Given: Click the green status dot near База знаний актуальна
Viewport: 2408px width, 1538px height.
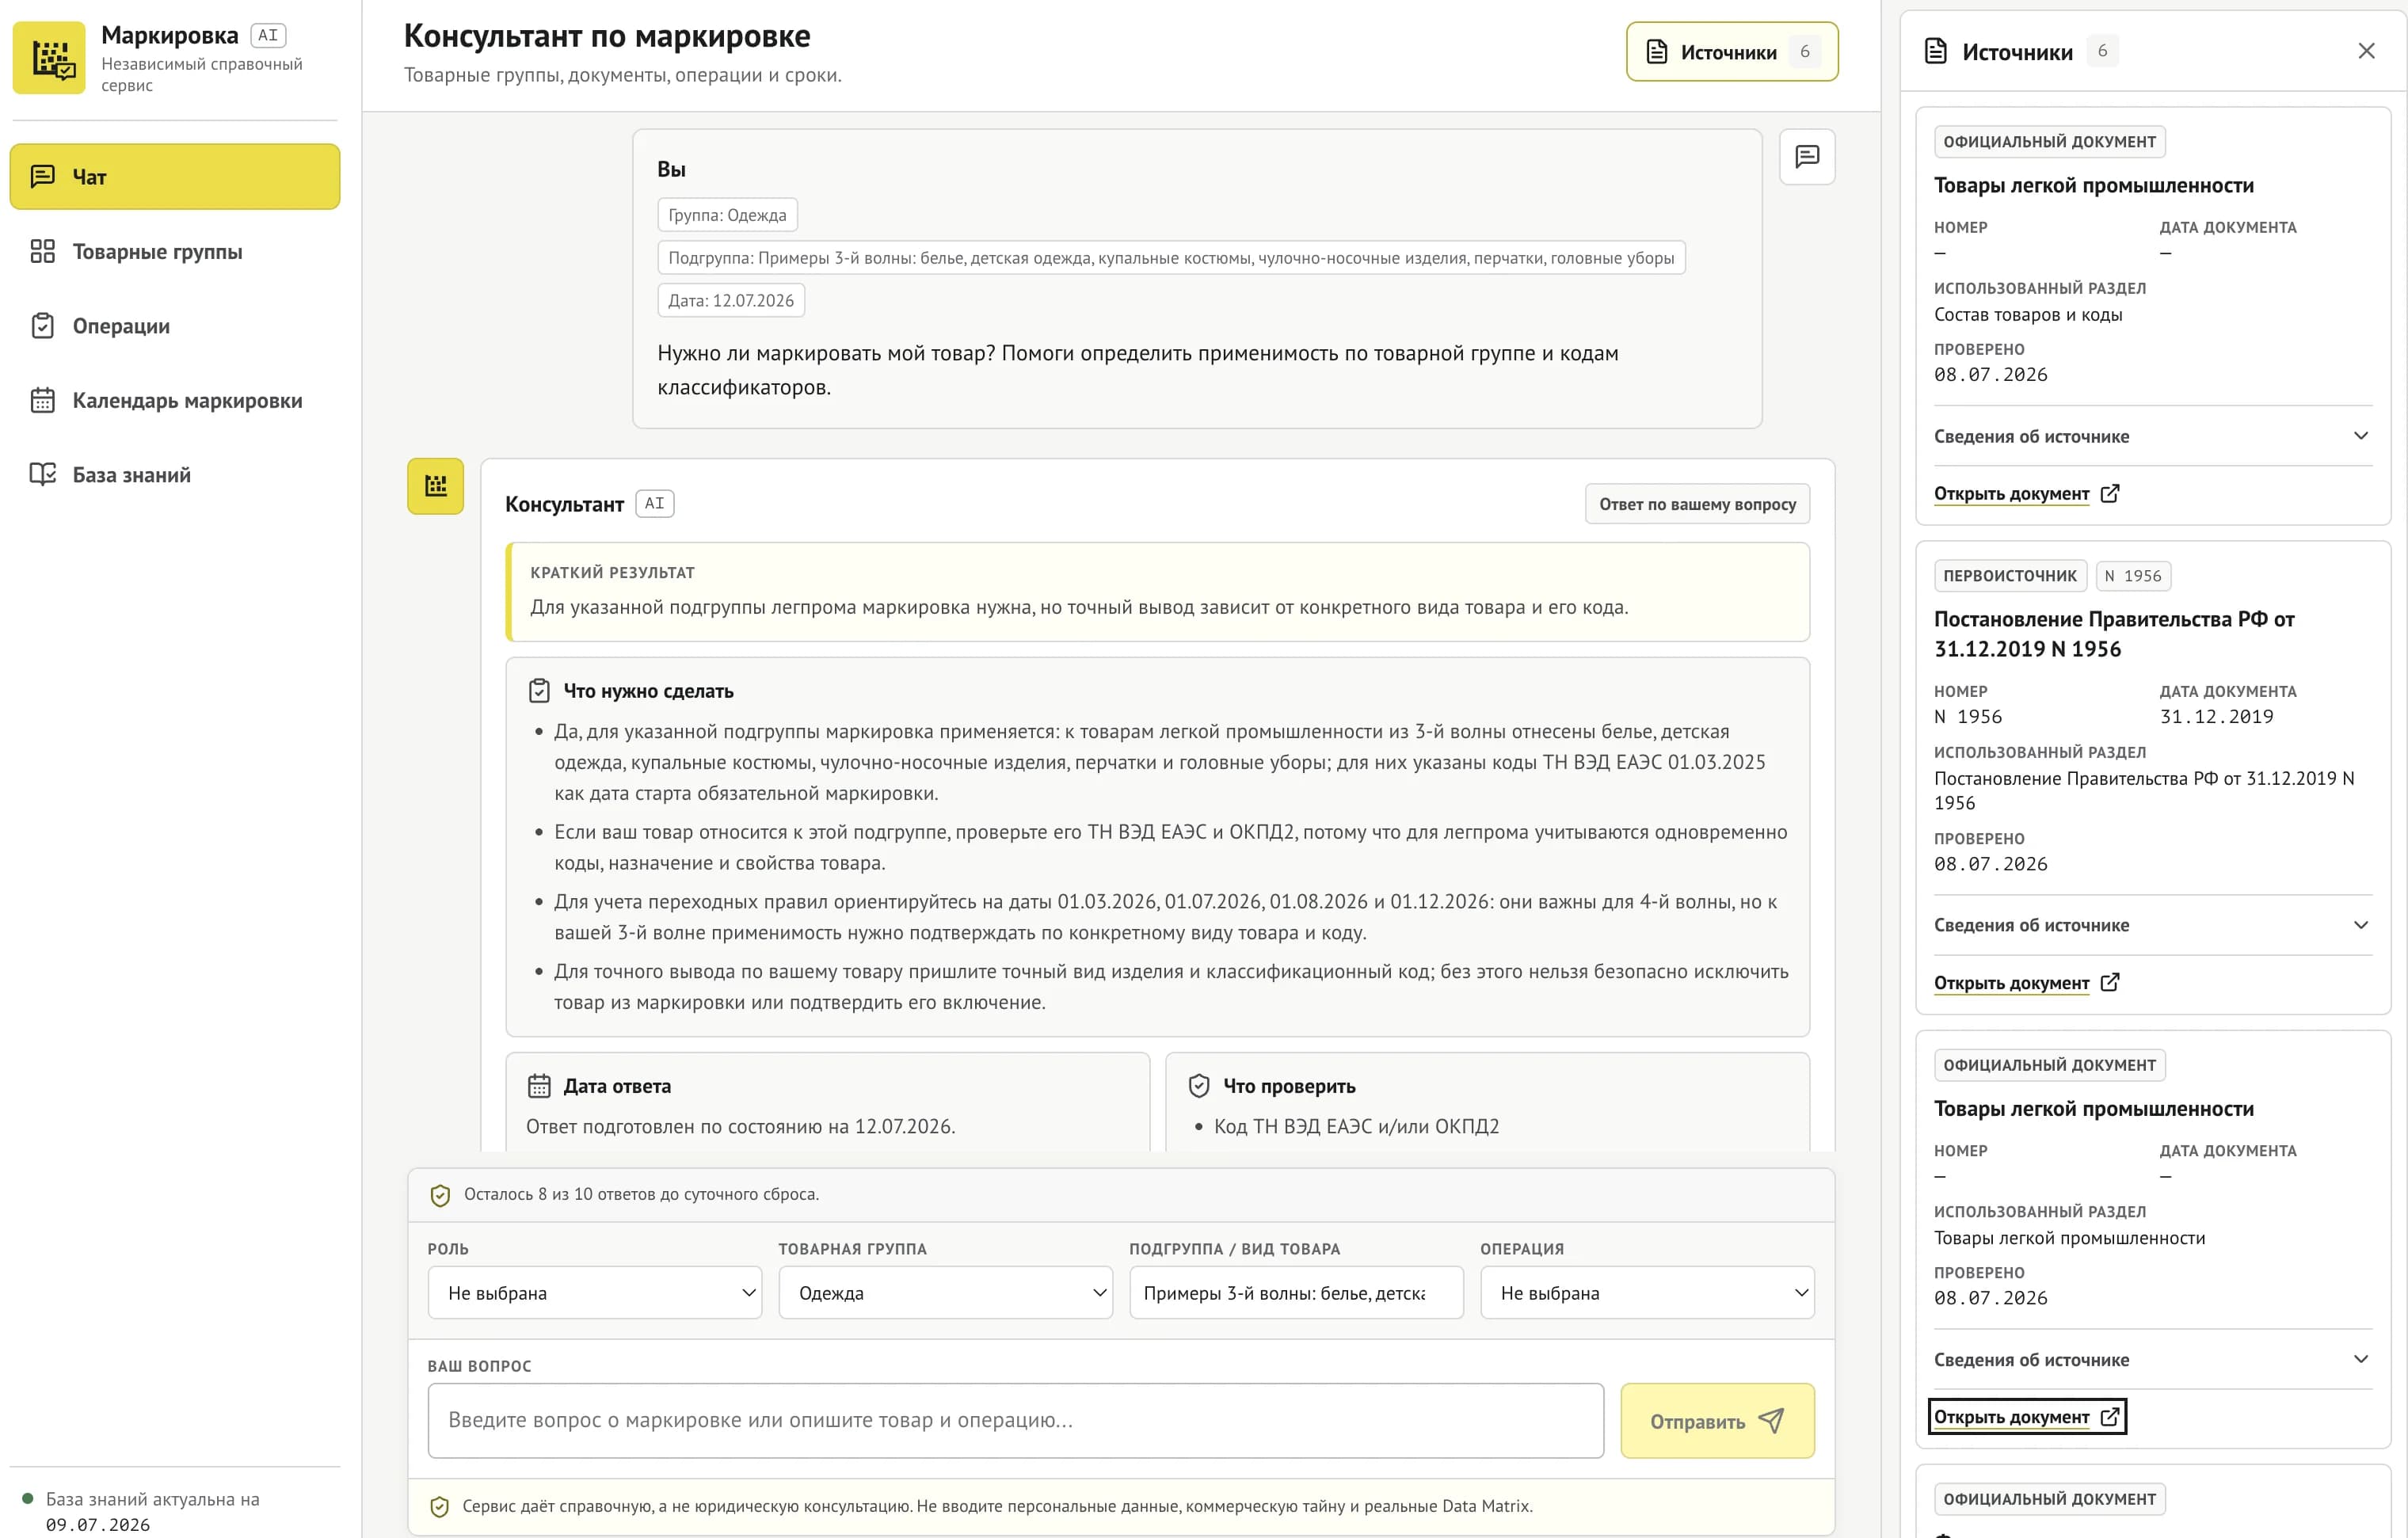Looking at the screenshot, I should pyautogui.click(x=28, y=1498).
